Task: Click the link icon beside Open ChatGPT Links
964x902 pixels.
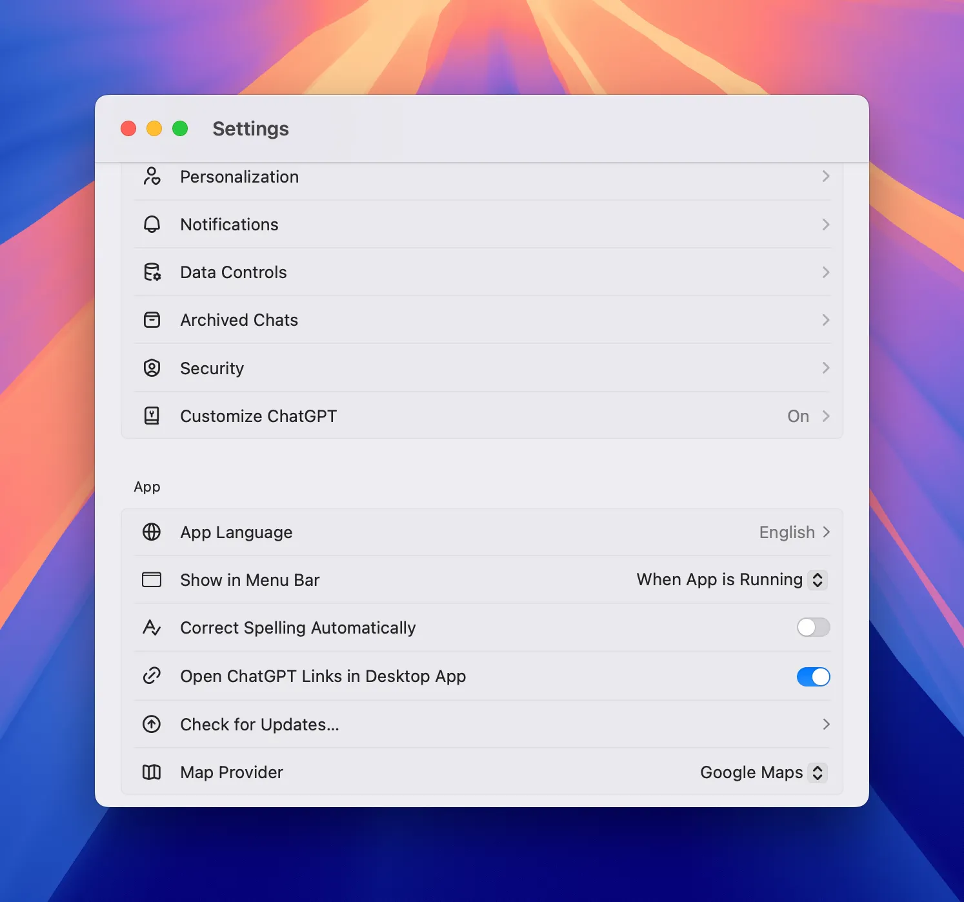Action: pos(152,676)
